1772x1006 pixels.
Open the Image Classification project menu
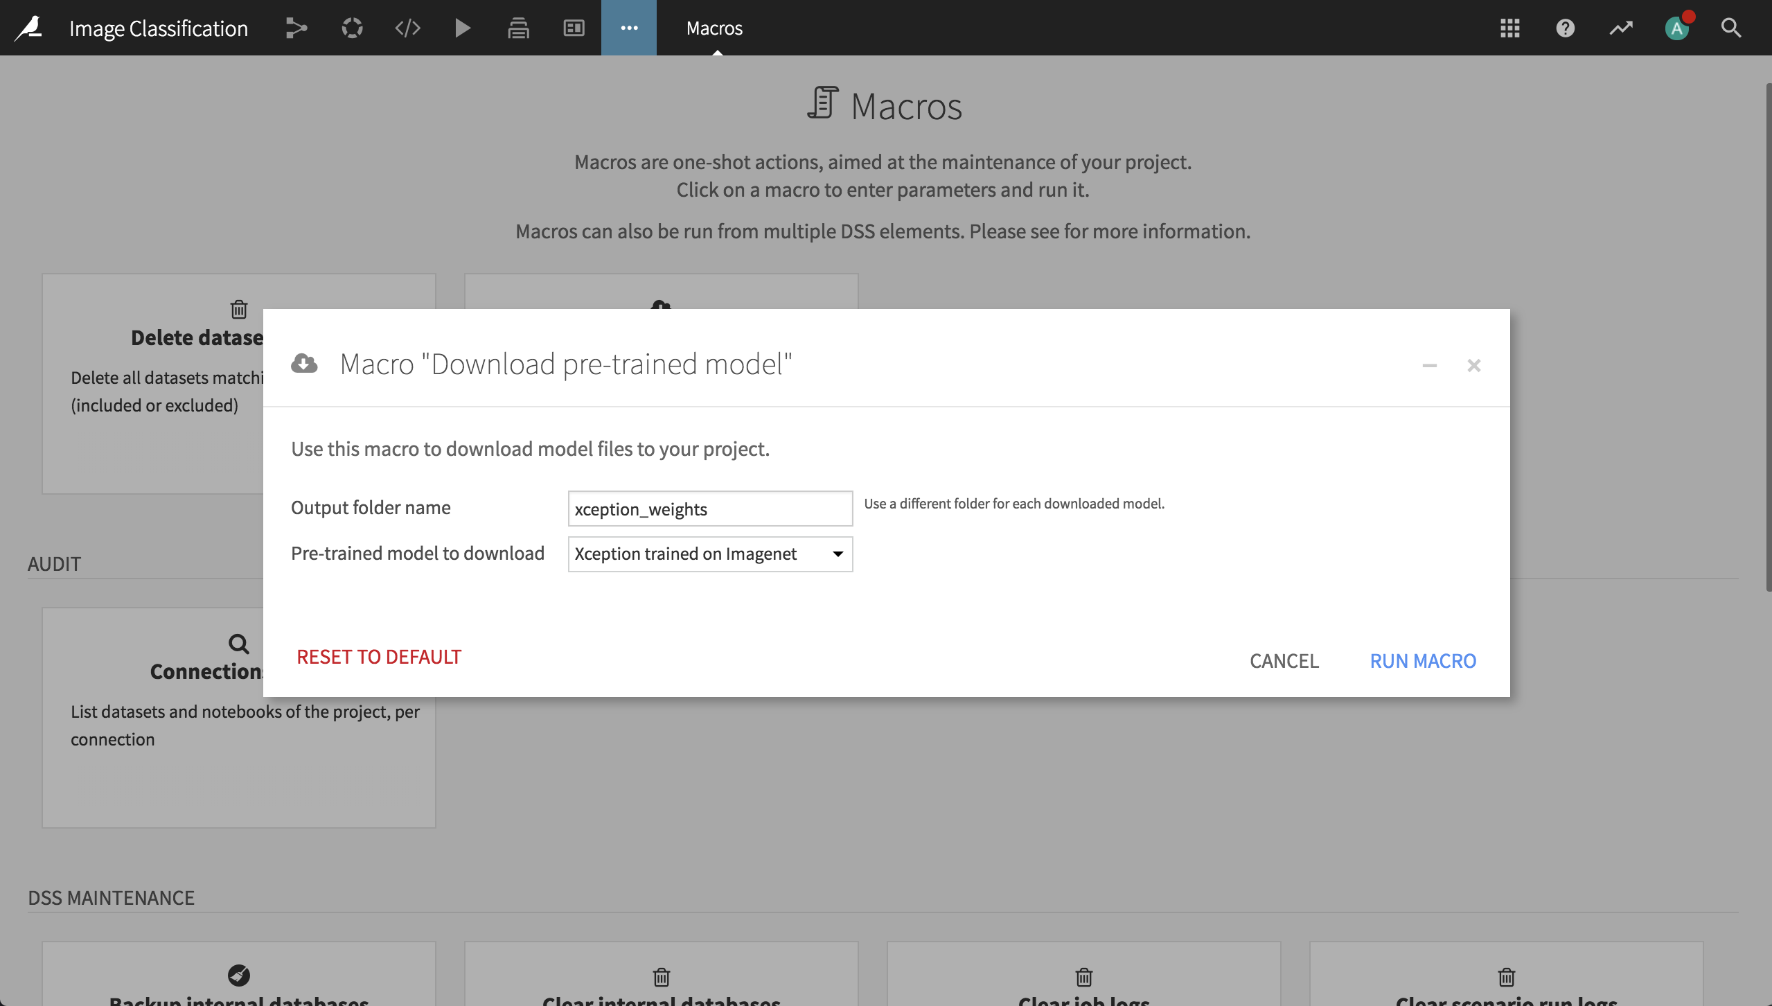coord(158,28)
